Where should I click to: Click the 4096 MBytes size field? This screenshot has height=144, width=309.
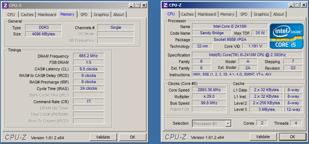click(43, 34)
